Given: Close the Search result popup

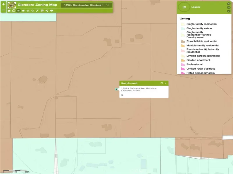Looking at the screenshot, I should (x=165, y=83).
